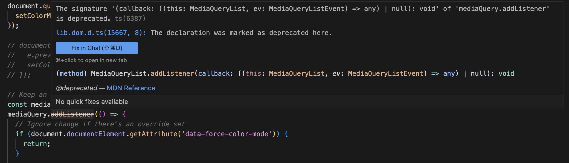The height and width of the screenshot is (163, 569).
Task: Click the return statement line
Action: [37, 144]
